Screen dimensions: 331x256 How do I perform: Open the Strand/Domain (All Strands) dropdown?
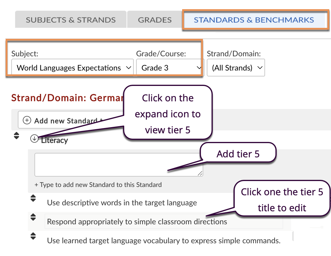[236, 68]
